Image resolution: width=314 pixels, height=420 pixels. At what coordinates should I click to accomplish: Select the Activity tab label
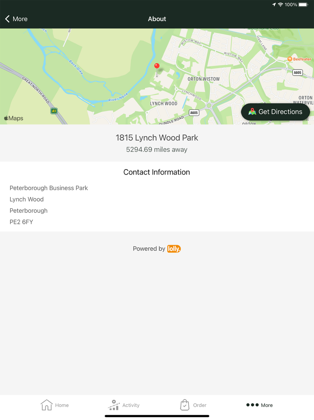[131, 405]
